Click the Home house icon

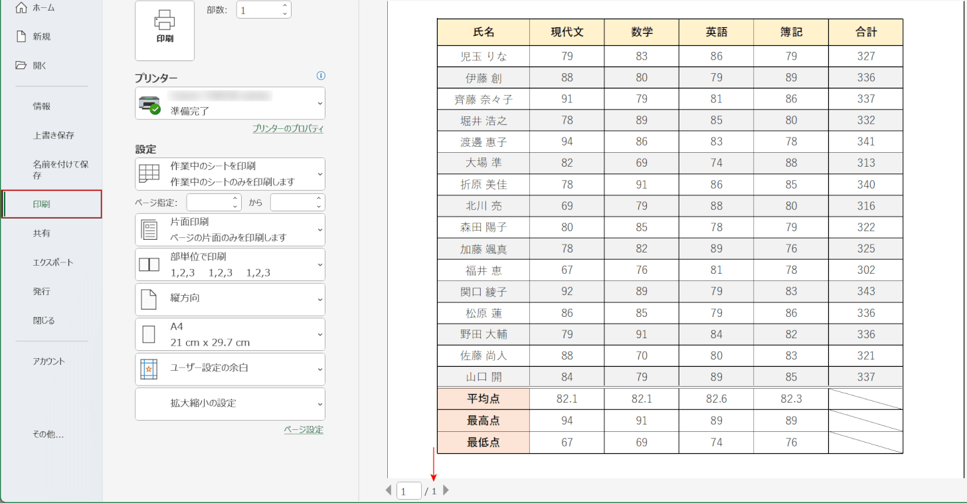(x=21, y=8)
